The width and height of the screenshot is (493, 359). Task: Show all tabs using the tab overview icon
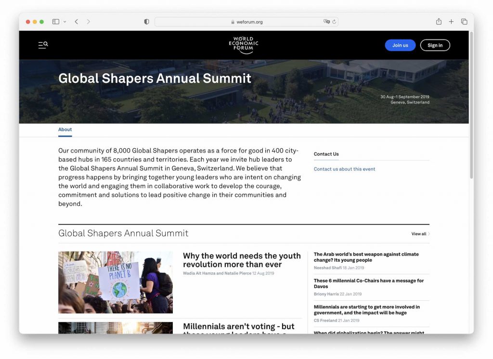(464, 22)
